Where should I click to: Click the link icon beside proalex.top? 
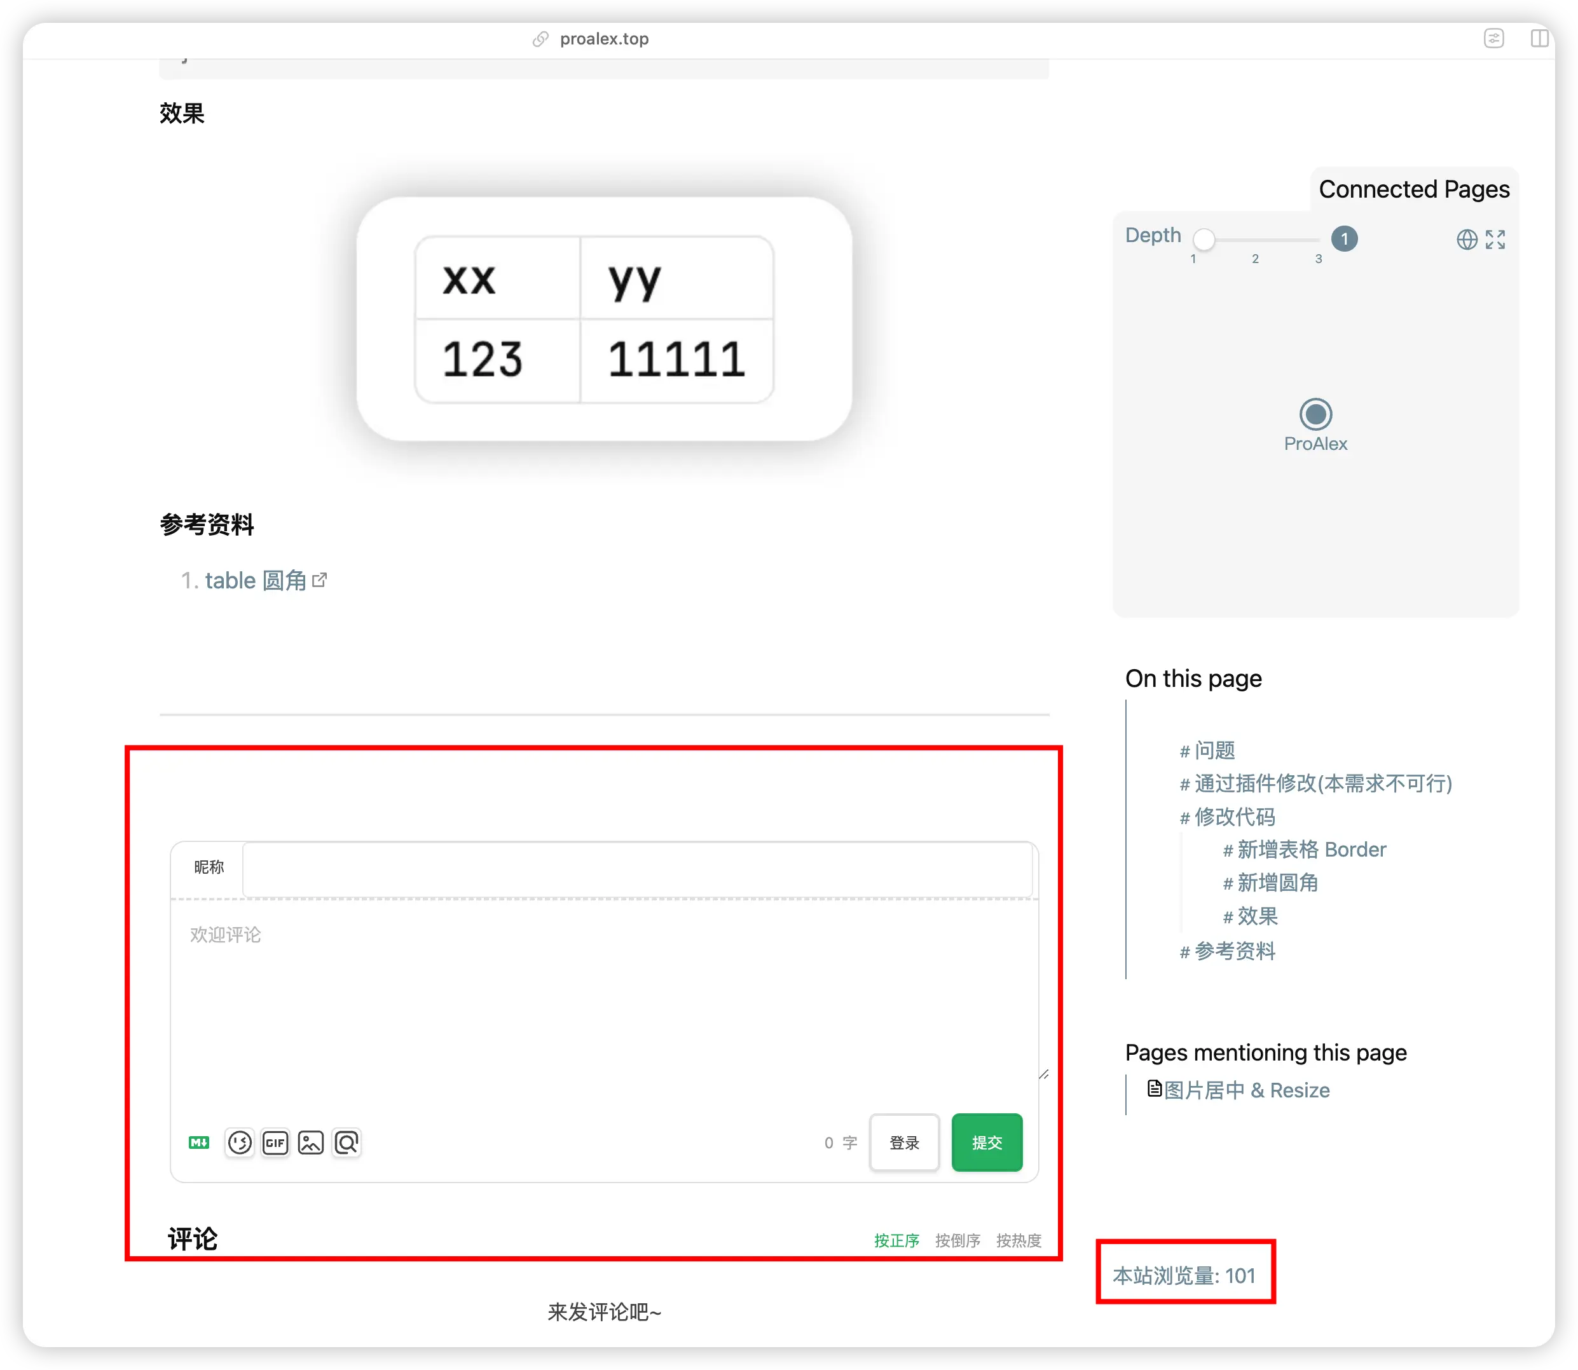[540, 39]
